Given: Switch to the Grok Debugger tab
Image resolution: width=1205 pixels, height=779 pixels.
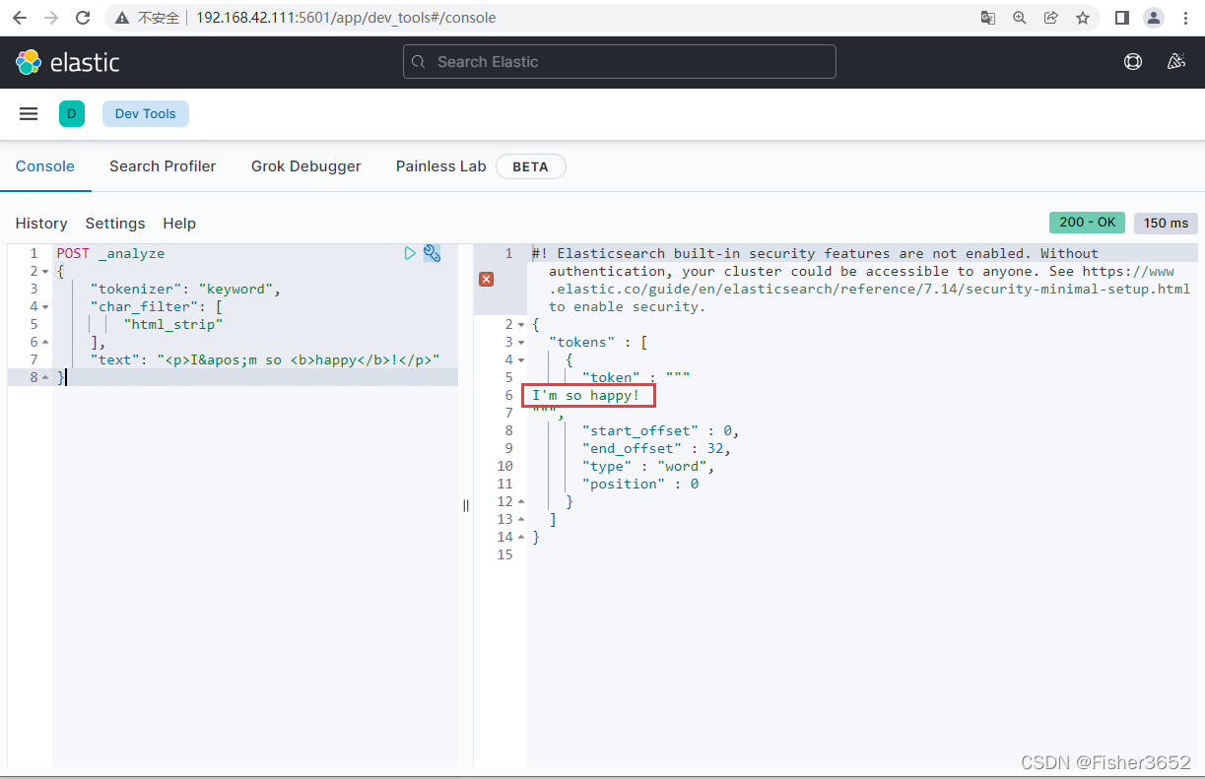Looking at the screenshot, I should (306, 166).
